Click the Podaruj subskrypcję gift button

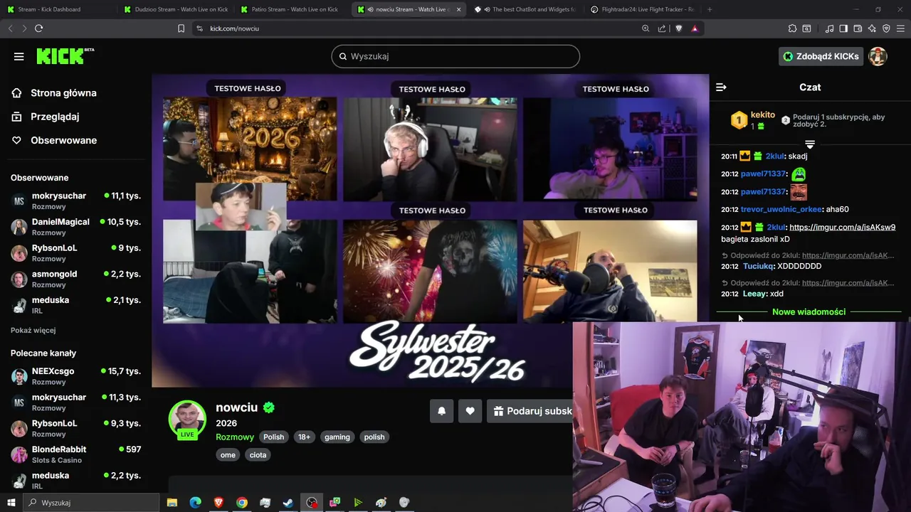[530, 411]
